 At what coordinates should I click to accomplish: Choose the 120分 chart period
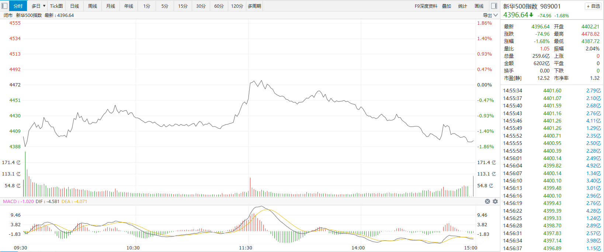pos(237,6)
